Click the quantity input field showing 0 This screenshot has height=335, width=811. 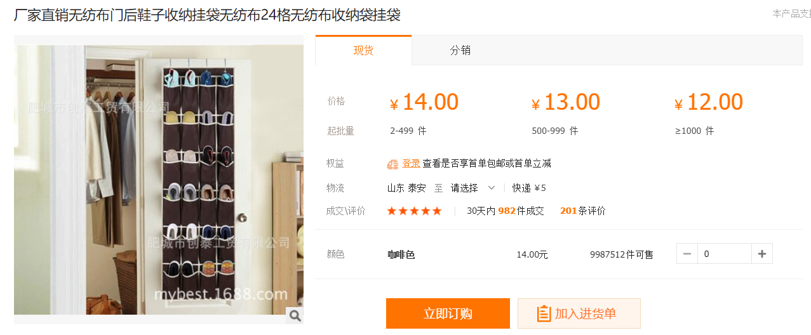click(725, 254)
